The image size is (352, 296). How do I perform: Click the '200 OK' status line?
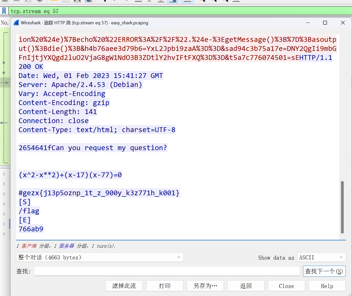click(x=31, y=67)
